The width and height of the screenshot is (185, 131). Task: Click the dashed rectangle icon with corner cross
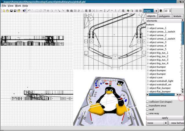(x=44, y=11)
